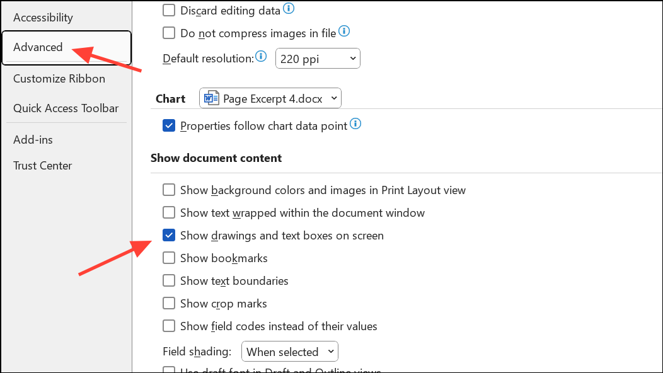This screenshot has width=663, height=373.
Task: Uncheck Show drawings and text boxes on screen
Action: coord(169,236)
